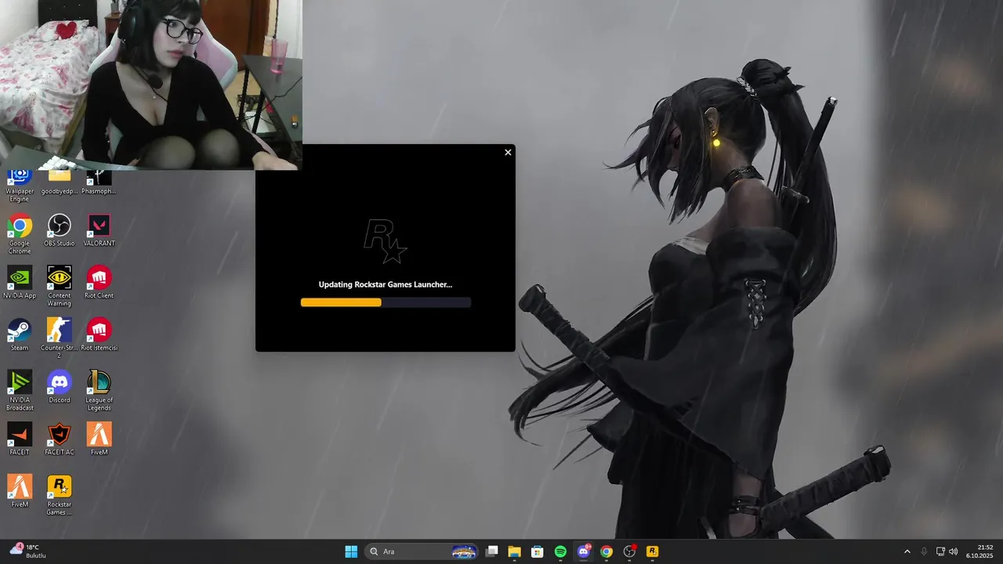Select the NVIDIA Broadcast desktop icon
The width and height of the screenshot is (1003, 564).
pos(20,390)
